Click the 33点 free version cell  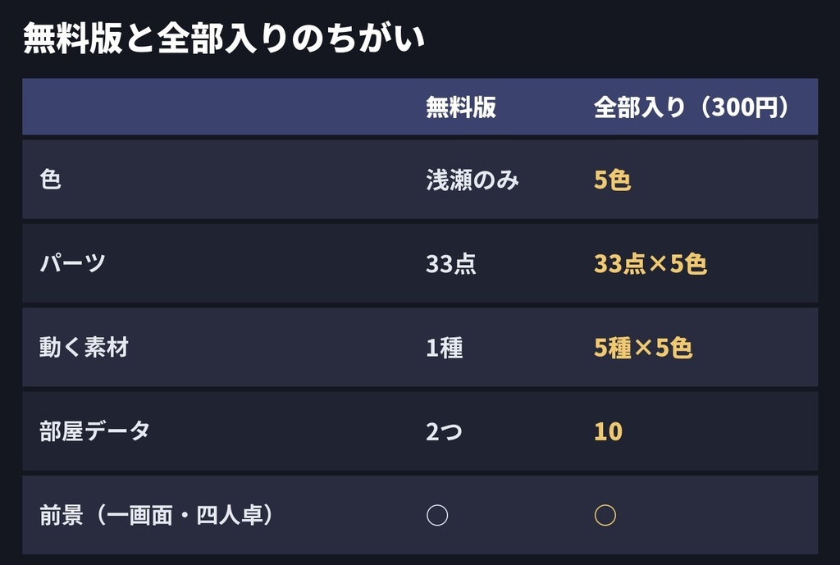point(451,263)
